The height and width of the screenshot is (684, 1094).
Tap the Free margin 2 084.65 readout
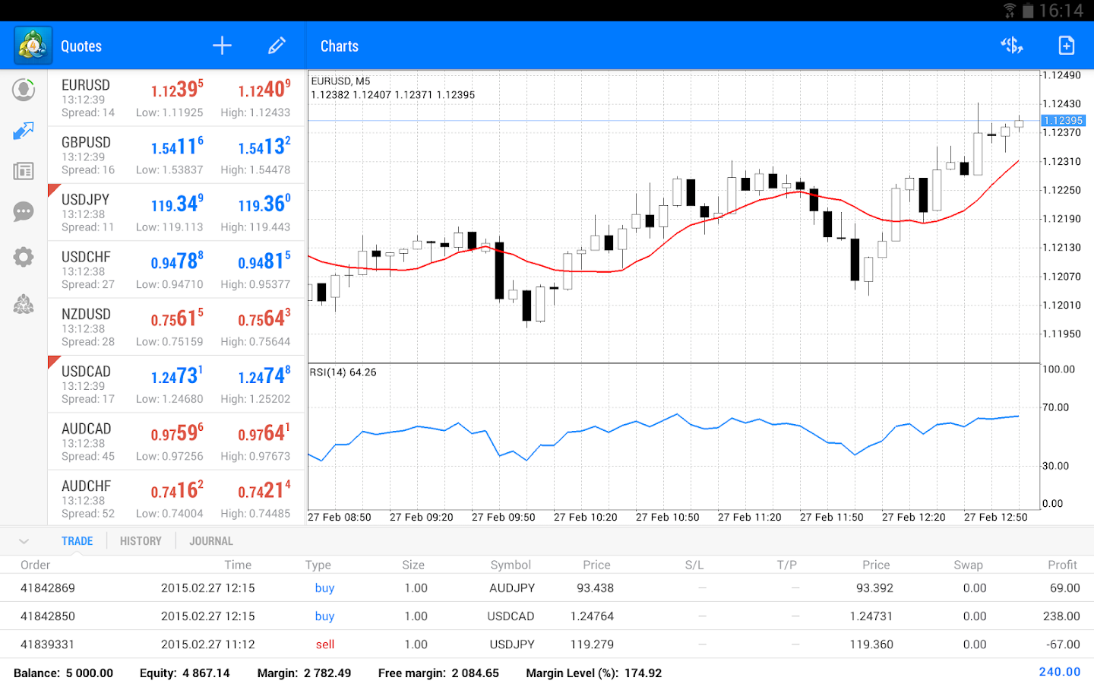[438, 673]
